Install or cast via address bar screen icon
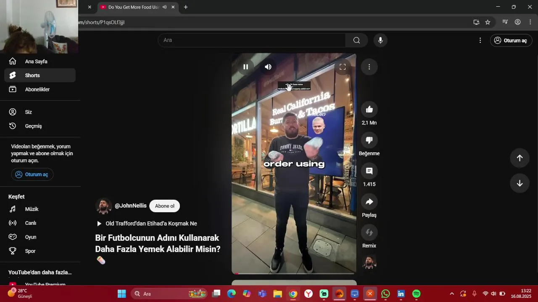Screen dimensions: 538x302 [x=476, y=22]
